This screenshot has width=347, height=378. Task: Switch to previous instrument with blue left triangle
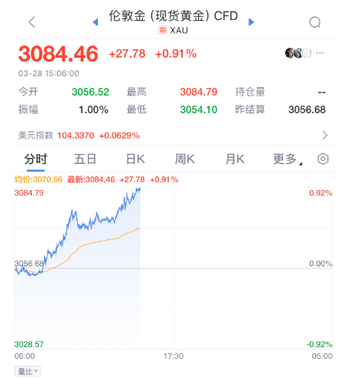96,22
